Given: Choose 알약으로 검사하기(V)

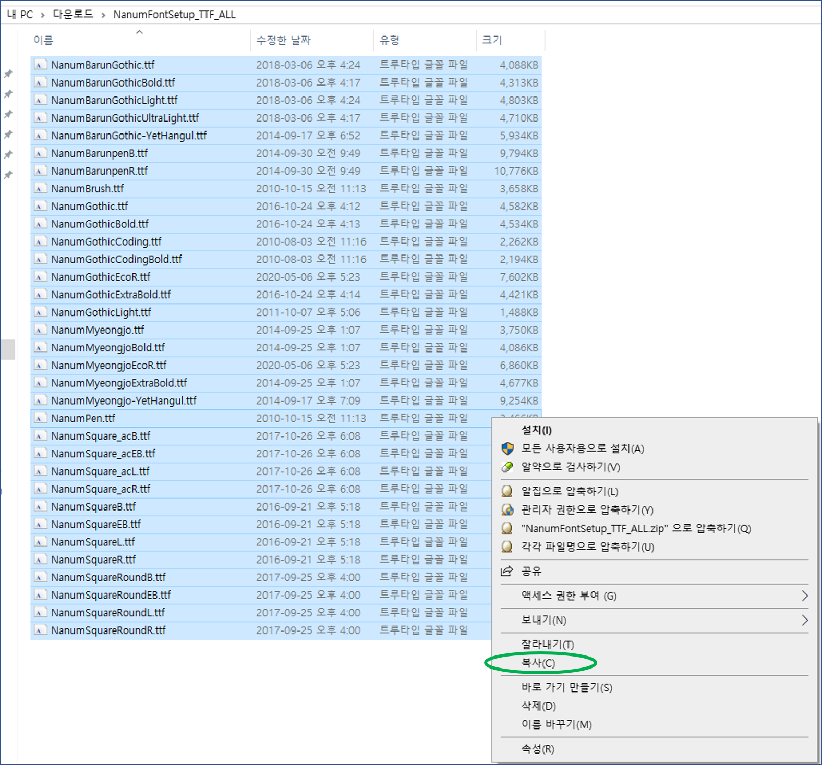Looking at the screenshot, I should [571, 467].
